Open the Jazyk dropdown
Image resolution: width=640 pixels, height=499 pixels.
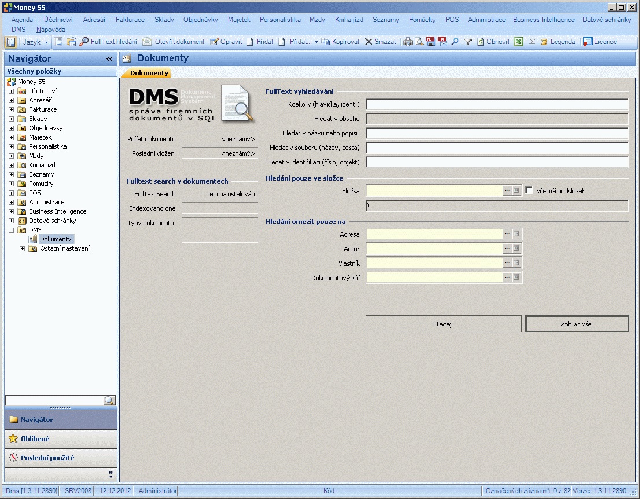coord(36,42)
